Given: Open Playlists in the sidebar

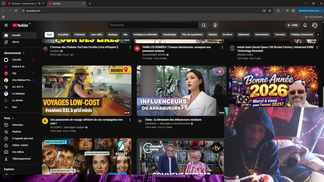Looking at the screenshot, I should [19, 132].
